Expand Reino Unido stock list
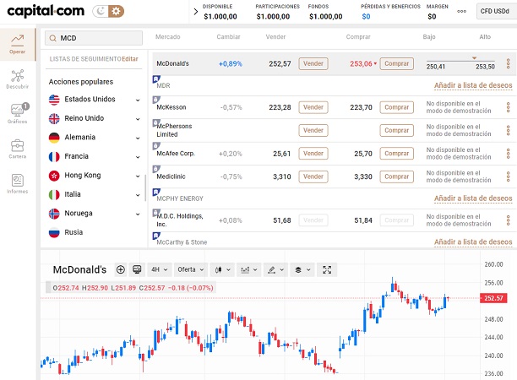 point(138,119)
